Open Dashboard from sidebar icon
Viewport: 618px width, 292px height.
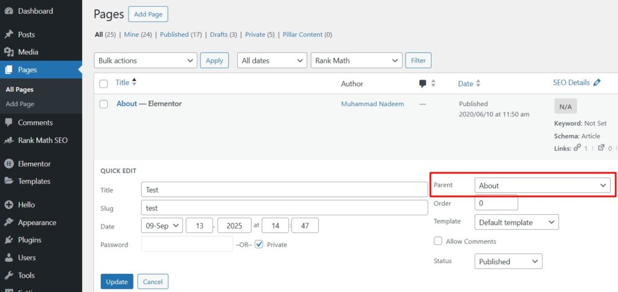8,11
